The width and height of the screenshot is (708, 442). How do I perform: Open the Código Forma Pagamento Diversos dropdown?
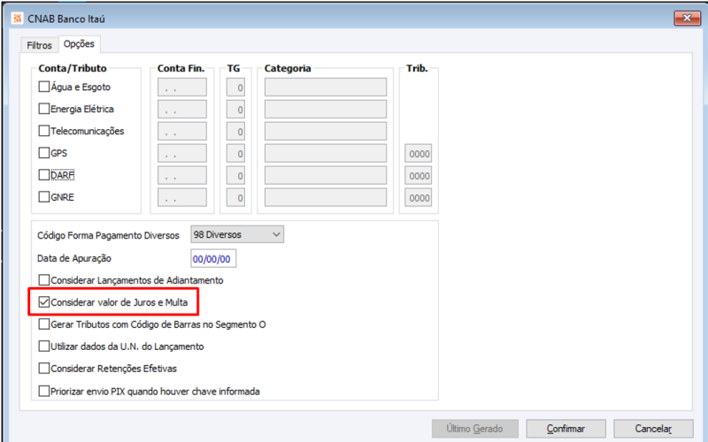tap(237, 234)
